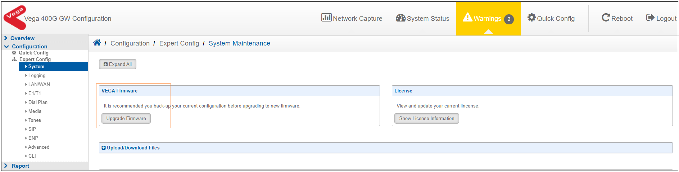Expand the Advanced tree item
Image resolution: width=679 pixels, height=172 pixels.
pos(26,147)
